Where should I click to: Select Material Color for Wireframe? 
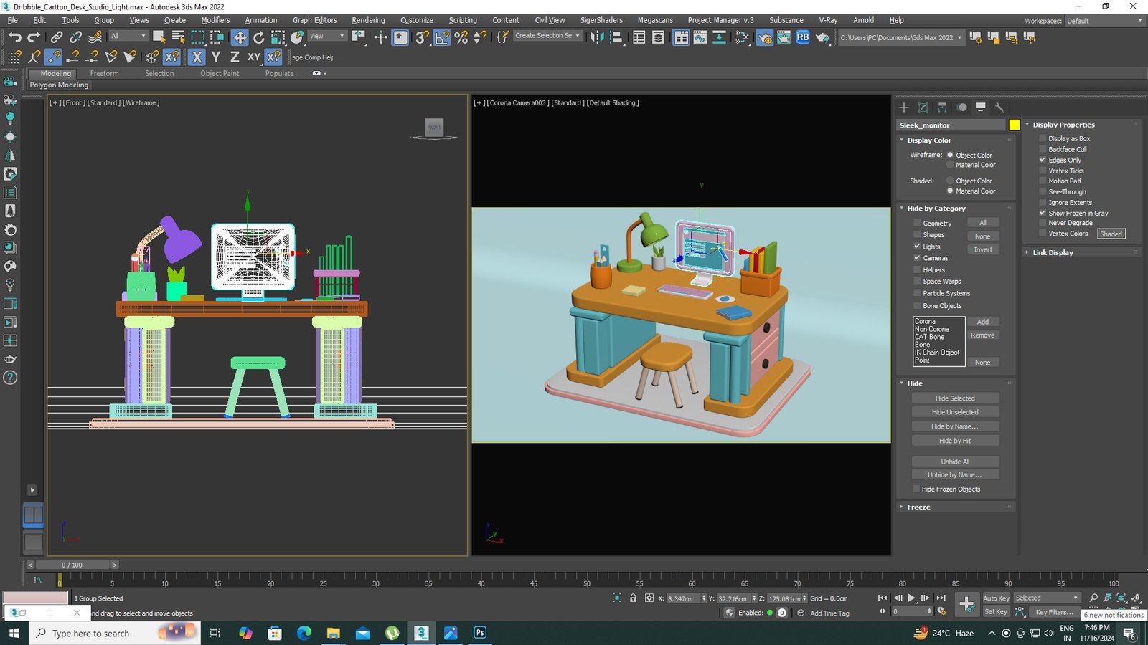pyautogui.click(x=950, y=165)
